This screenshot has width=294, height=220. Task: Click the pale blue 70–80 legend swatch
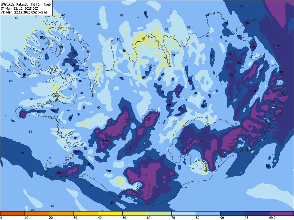click(x=183, y=214)
